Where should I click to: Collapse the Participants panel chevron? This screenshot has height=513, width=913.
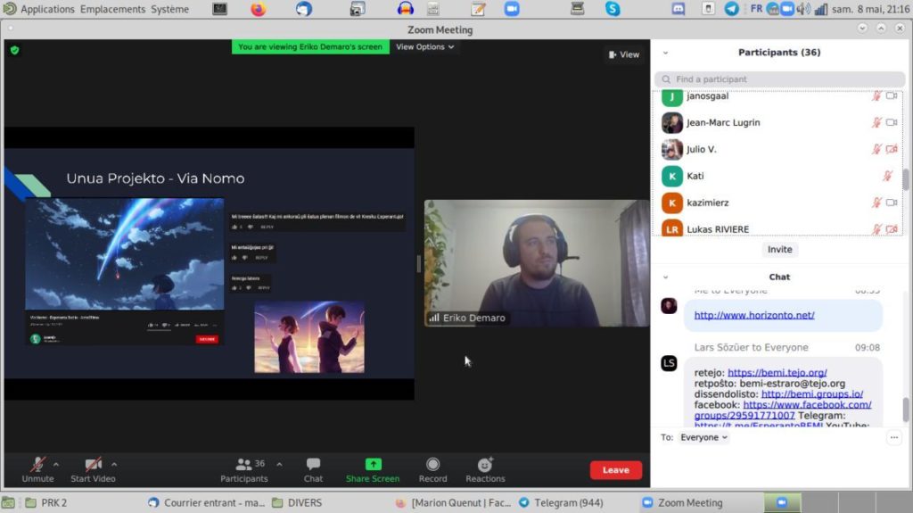pos(665,53)
